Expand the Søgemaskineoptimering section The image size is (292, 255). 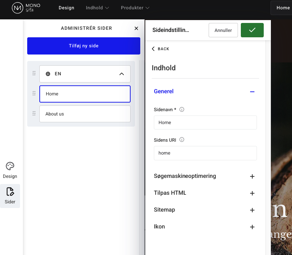[x=252, y=176]
